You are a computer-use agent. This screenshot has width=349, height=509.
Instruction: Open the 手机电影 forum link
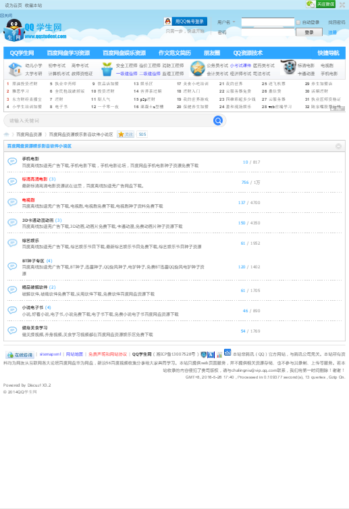[x=30, y=159]
